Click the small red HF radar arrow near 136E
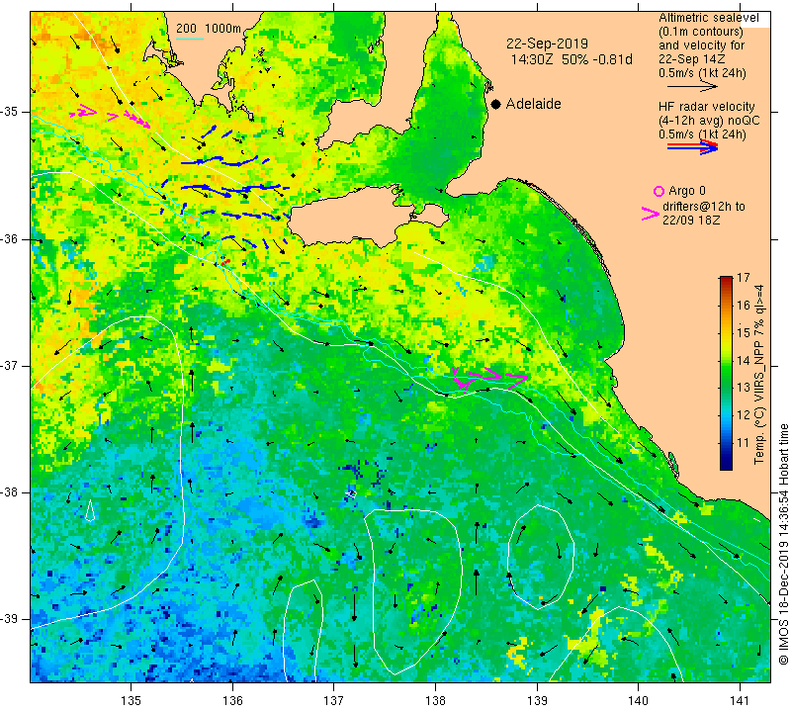791x712 pixels. pos(225,261)
